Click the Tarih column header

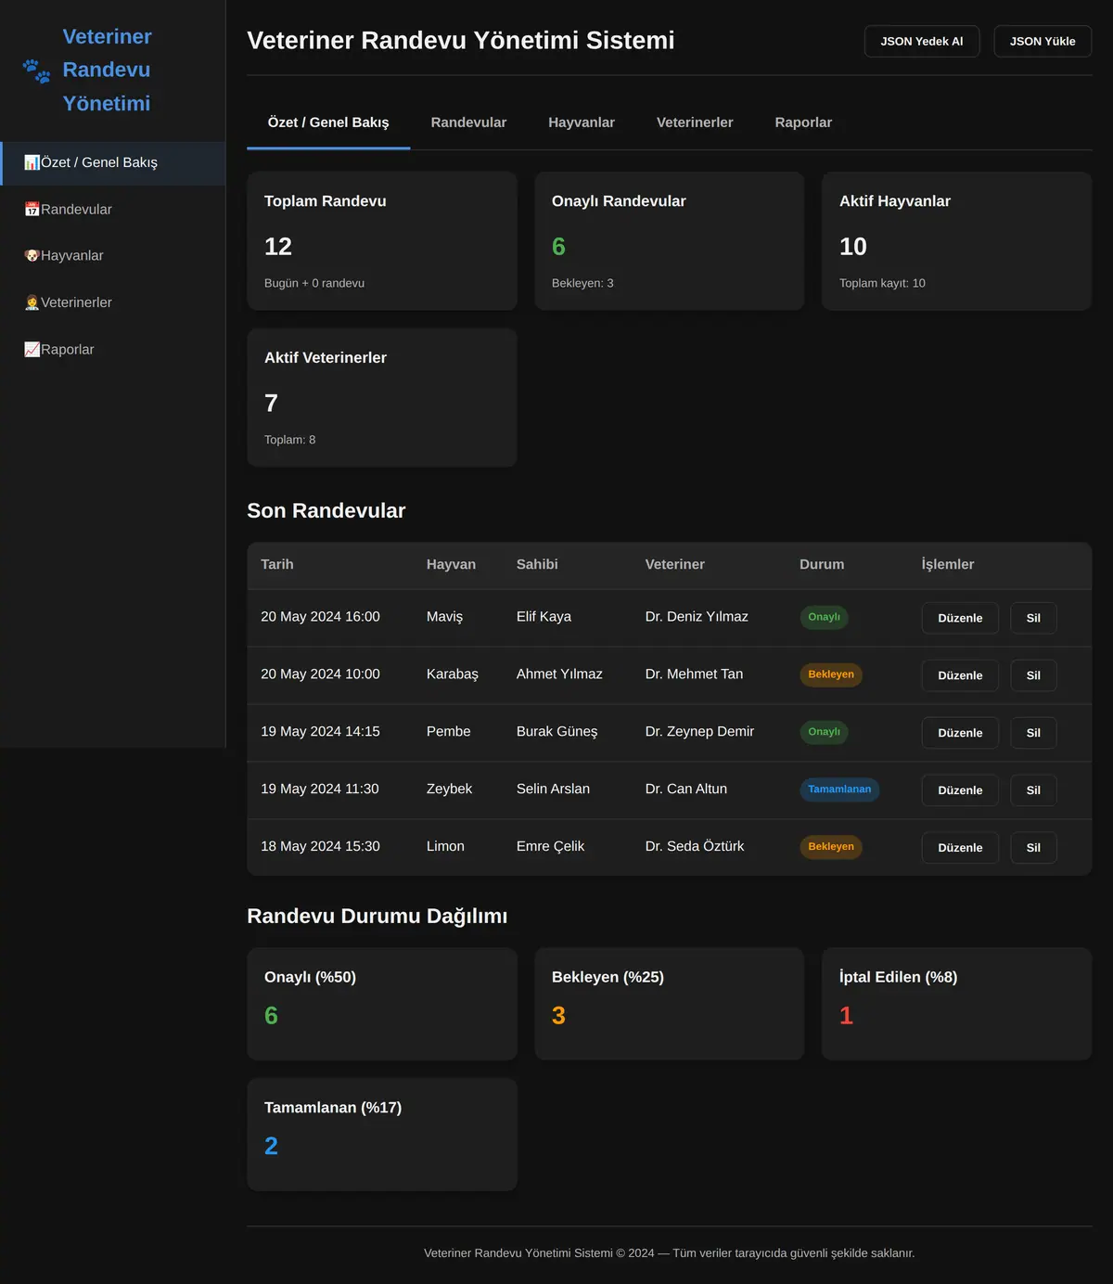(x=277, y=564)
